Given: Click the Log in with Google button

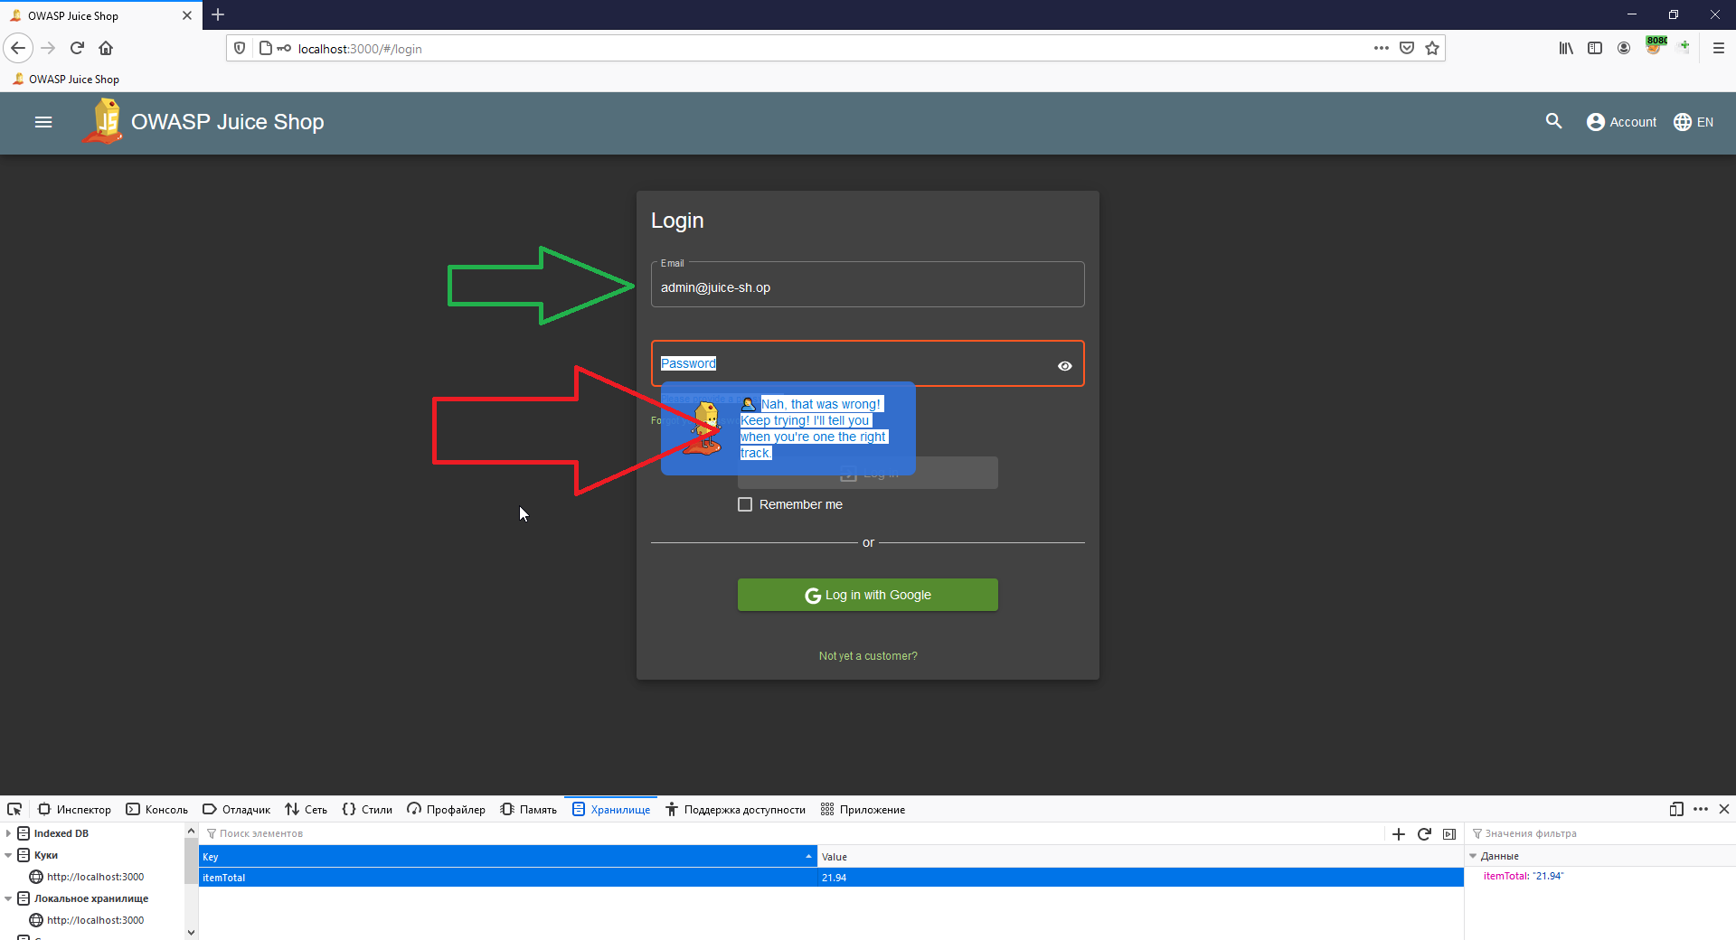Looking at the screenshot, I should point(867,594).
